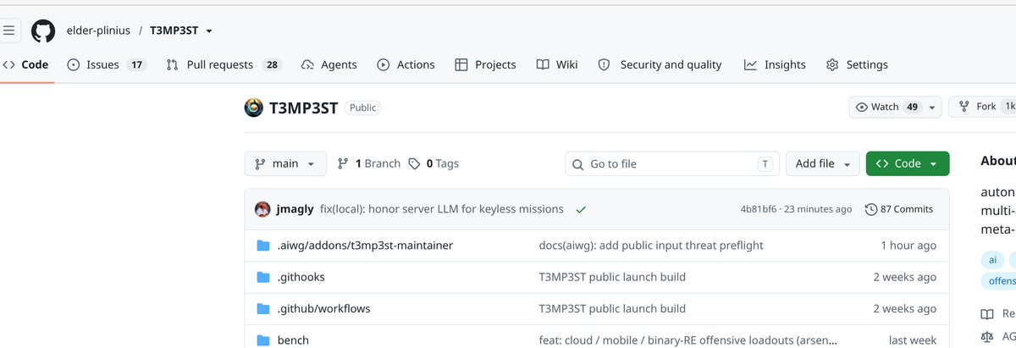Image resolution: width=1016 pixels, height=348 pixels.
Task: Switch to the Code tab
Action: 25,64
